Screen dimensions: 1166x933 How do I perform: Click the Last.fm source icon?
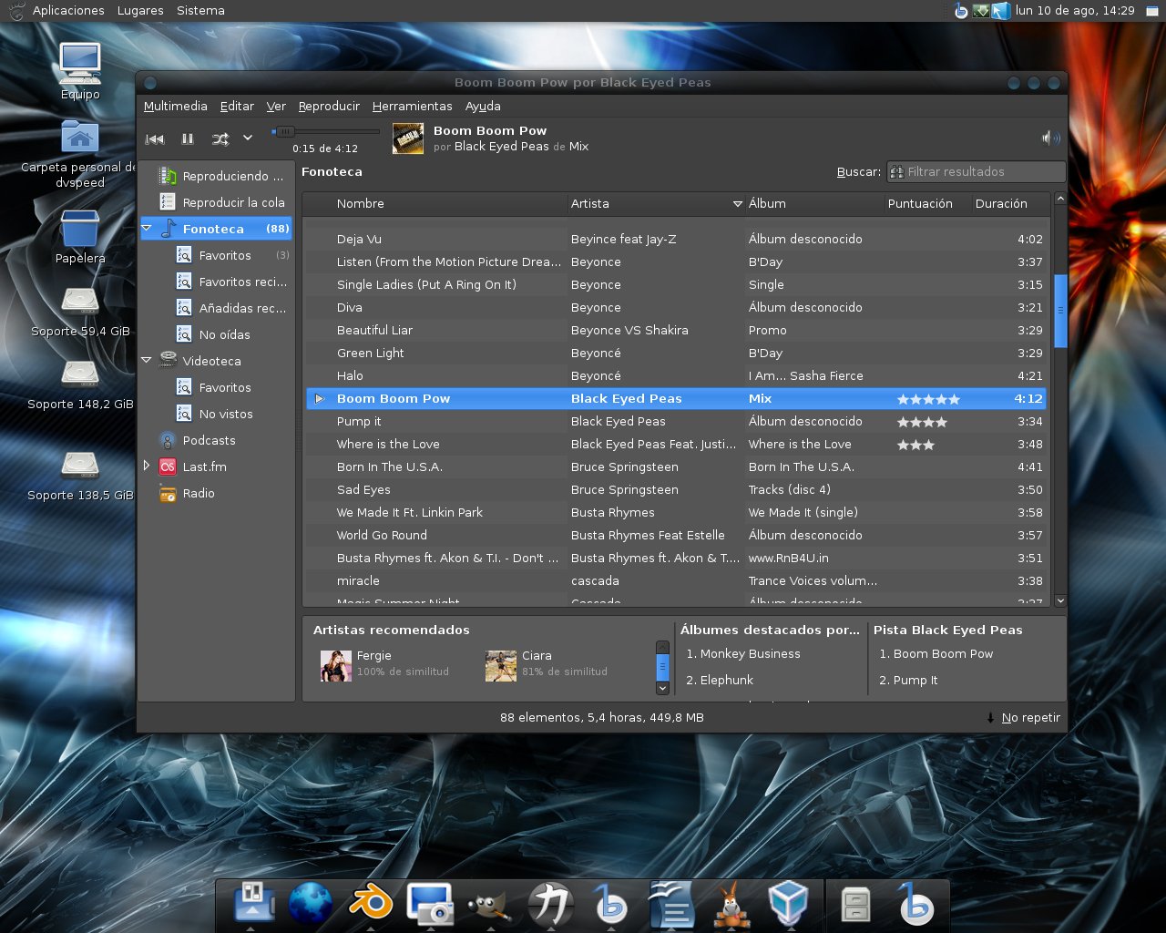(x=168, y=466)
